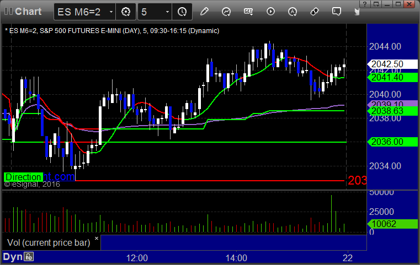The image size is (420, 265).
Task: Click the green 2041.40 price label
Action: (x=392, y=78)
